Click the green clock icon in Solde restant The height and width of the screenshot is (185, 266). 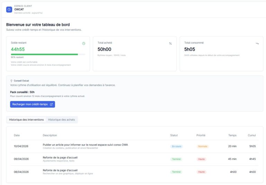coord(83,43)
